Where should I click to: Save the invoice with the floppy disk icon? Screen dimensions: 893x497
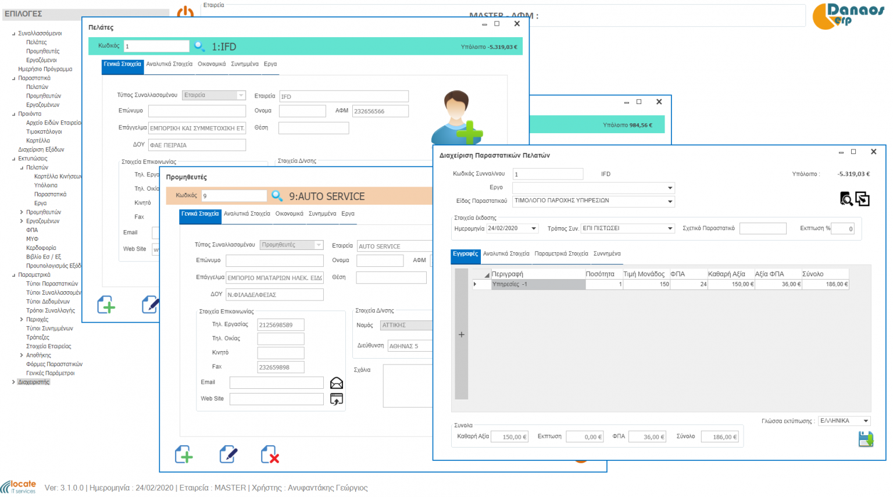tap(866, 439)
